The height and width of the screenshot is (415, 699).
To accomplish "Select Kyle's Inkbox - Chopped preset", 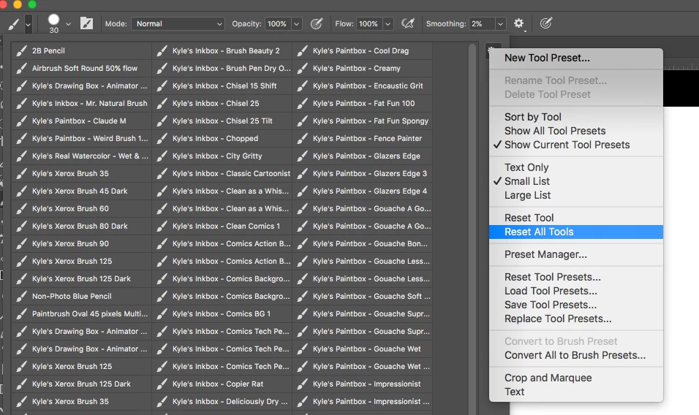I will pos(222,139).
